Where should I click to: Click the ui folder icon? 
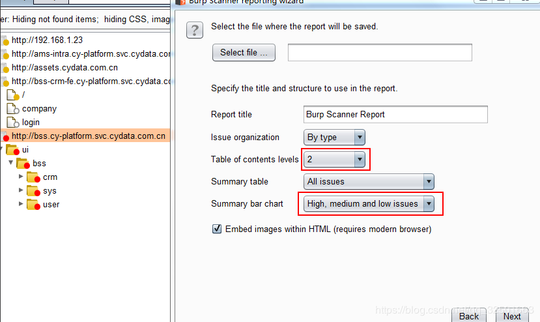(x=13, y=150)
